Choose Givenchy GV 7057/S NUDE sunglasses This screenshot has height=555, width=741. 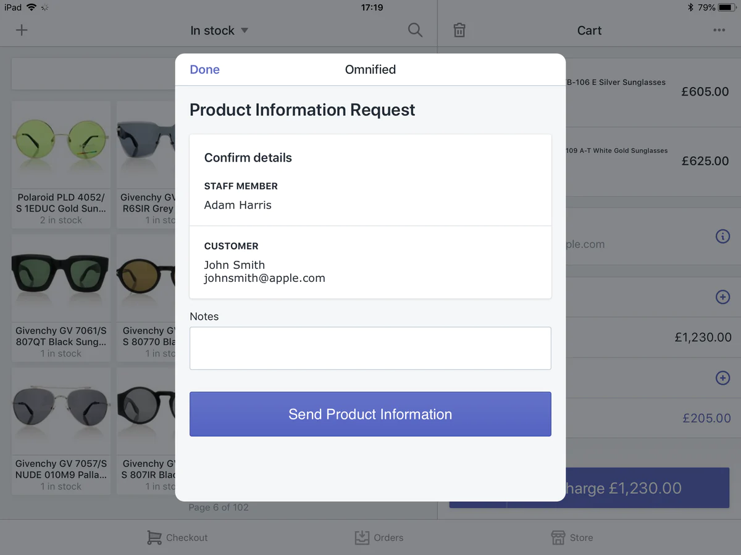coord(61,413)
